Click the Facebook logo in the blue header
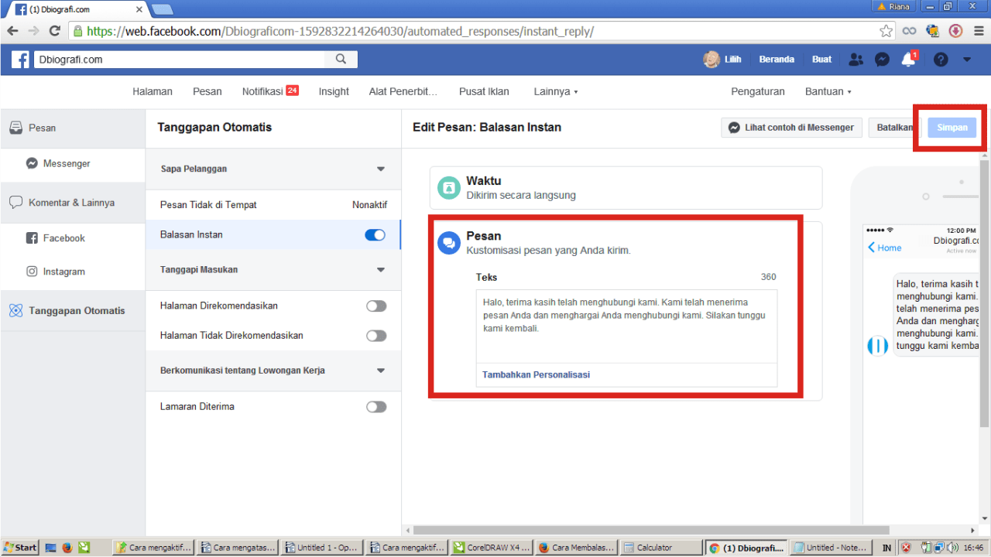Image resolution: width=991 pixels, height=557 pixels. click(x=21, y=60)
